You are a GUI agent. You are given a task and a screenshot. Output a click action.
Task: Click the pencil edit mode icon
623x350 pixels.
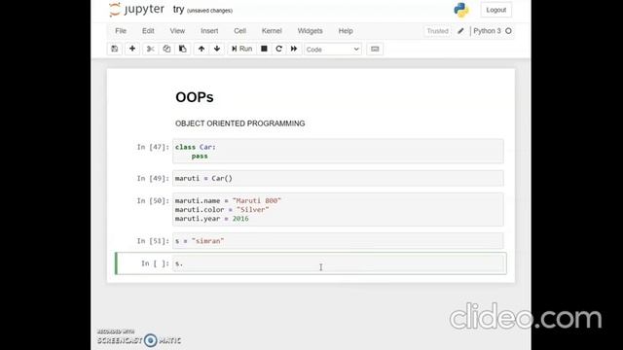point(460,31)
